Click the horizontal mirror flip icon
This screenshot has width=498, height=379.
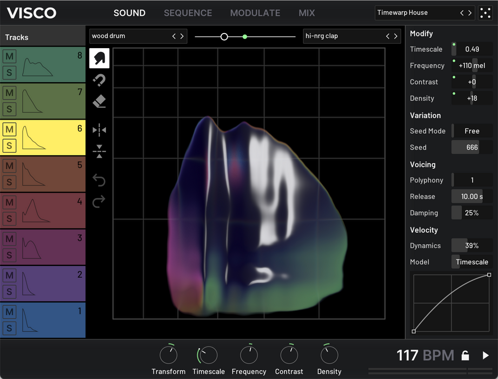pos(99,130)
